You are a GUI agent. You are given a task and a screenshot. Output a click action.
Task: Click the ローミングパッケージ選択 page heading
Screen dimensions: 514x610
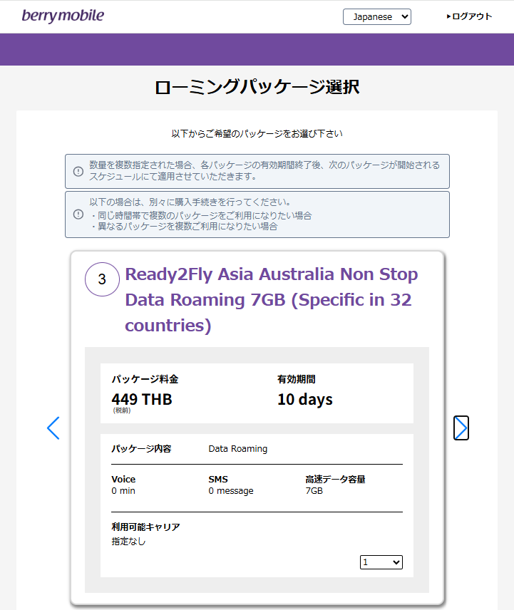tap(257, 87)
